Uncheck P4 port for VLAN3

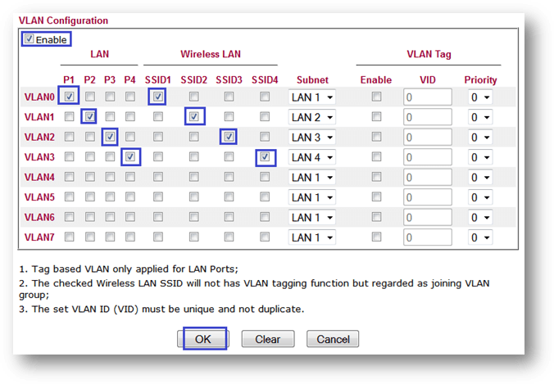[x=129, y=156]
